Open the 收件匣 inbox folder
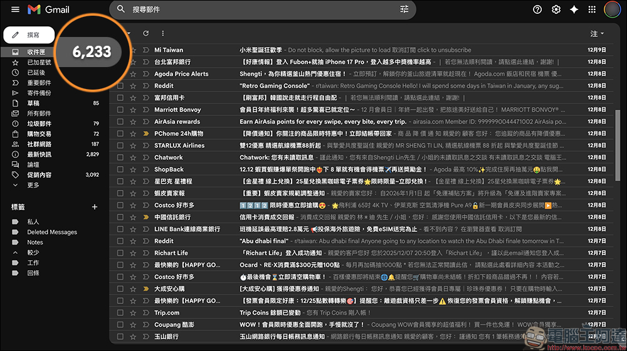627x351 pixels. (36, 52)
